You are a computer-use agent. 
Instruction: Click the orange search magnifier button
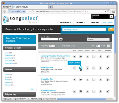click(111, 29)
